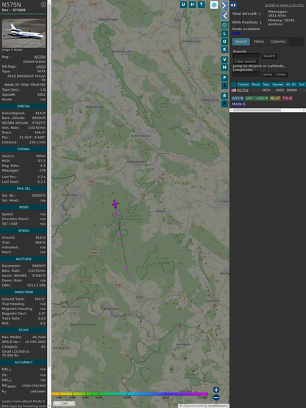
Task: Switch to the Columns tab
Action: point(278,41)
